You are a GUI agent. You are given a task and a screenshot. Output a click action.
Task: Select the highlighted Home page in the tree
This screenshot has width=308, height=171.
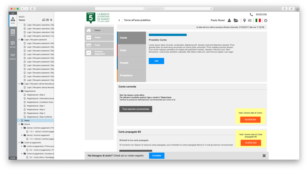36,121
